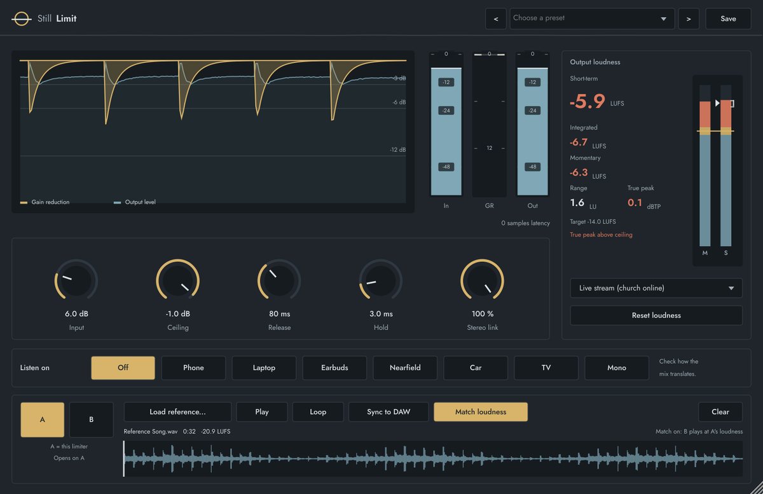
Task: Click the -20.9 LUFS reference reading
Action: (216, 432)
